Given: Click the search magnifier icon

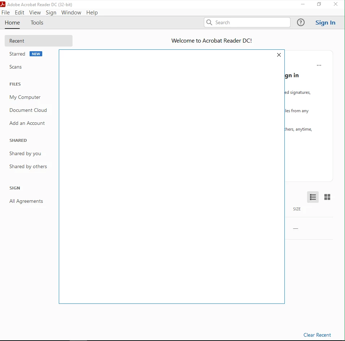Looking at the screenshot, I should point(209,22).
